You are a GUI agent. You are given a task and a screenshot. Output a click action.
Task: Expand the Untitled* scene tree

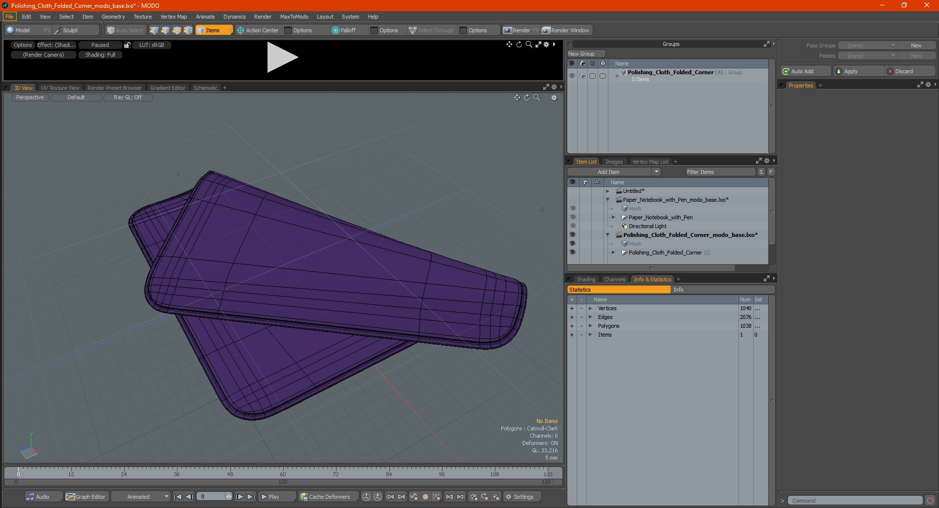coord(608,191)
